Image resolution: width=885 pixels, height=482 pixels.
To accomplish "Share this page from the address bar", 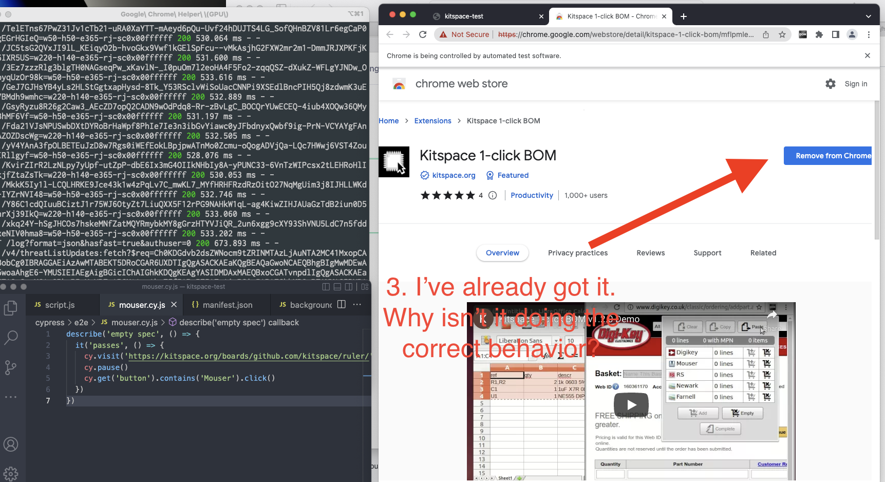I will point(766,34).
